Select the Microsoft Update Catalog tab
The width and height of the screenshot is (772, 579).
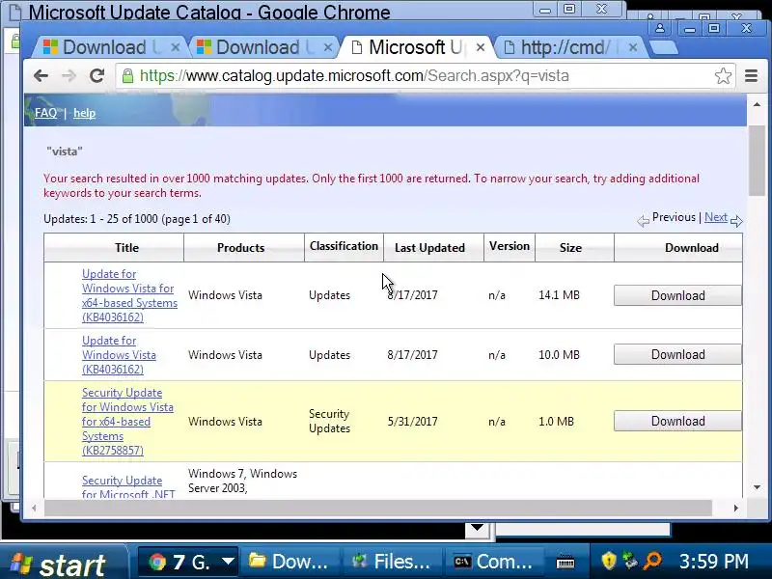pyautogui.click(x=414, y=47)
